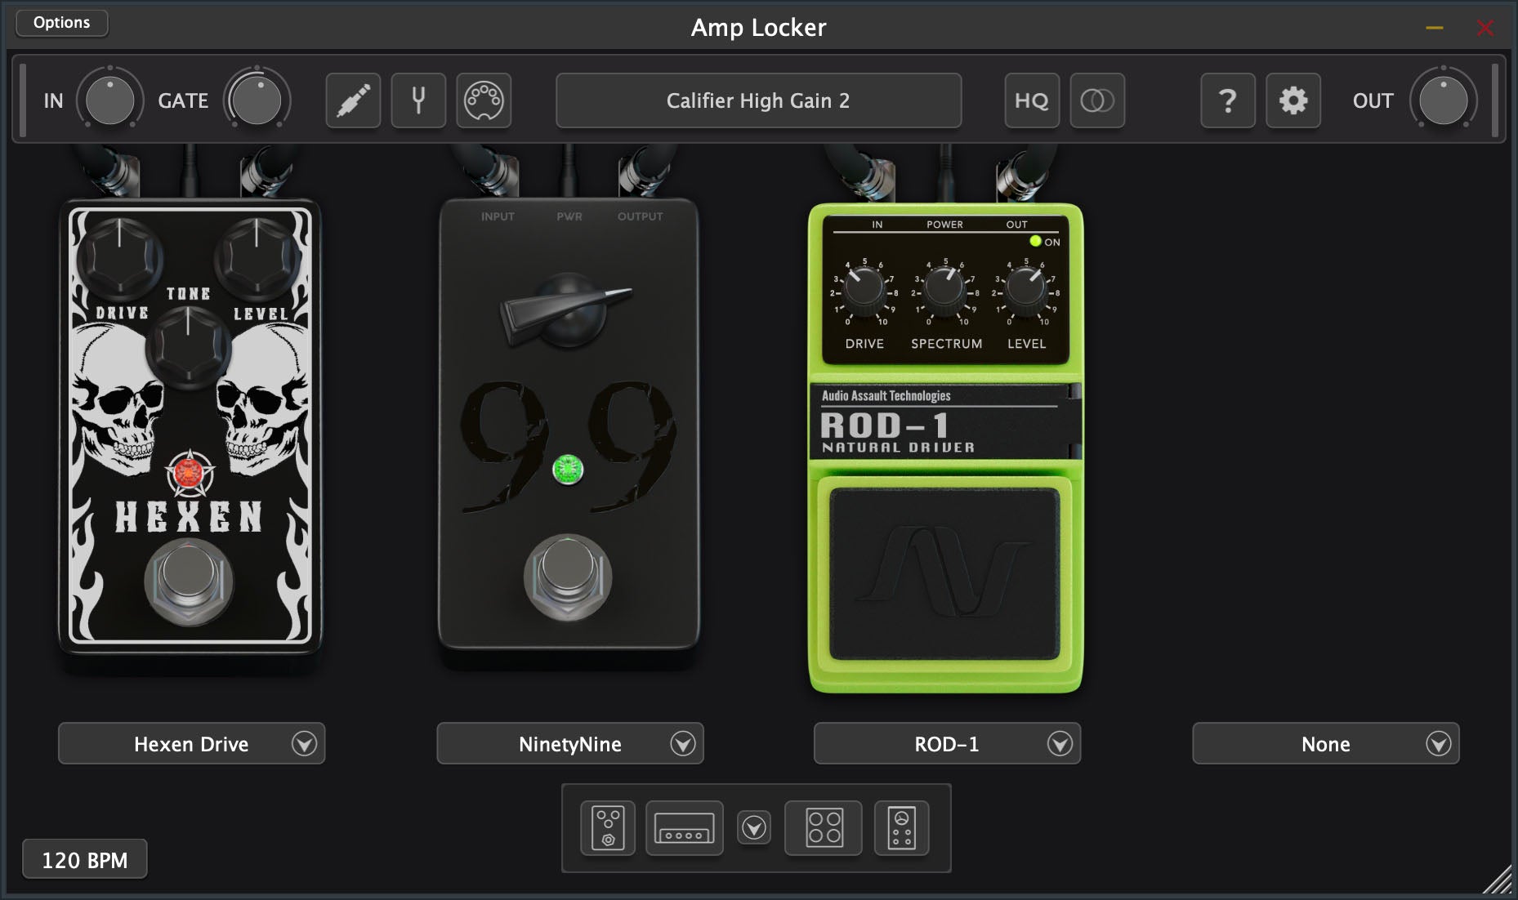Open the amp selector chevron in the bottom bar
1518x900 pixels.
tap(754, 827)
